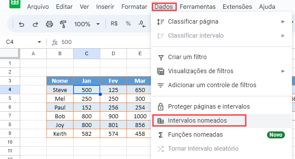Click the paint format roller icon

pyautogui.click(x=63, y=24)
